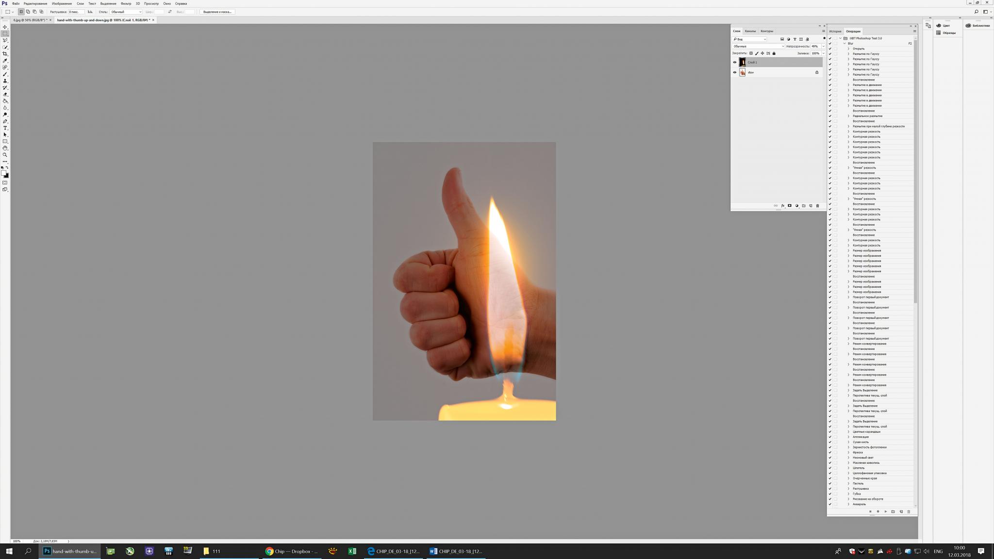This screenshot has height=559, width=994.
Task: Select the Zoom tool
Action: point(5,155)
